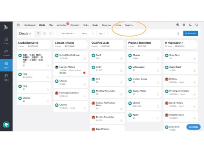204x153 pixels.
Task: Open the Chanay card in Contact Initiated
Action: pyautogui.click(x=71, y=82)
